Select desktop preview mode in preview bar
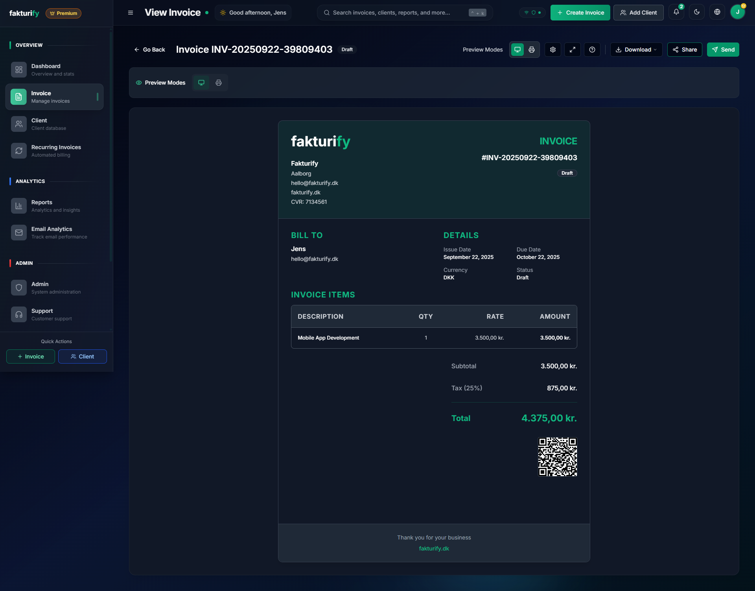 pyautogui.click(x=201, y=83)
